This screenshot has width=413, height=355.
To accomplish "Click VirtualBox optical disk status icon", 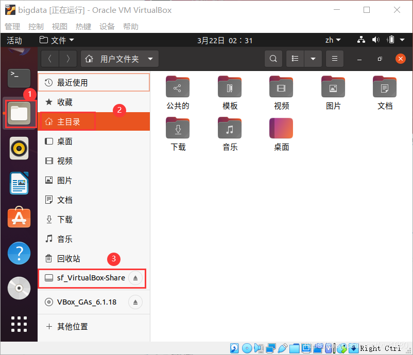I will (x=247, y=348).
